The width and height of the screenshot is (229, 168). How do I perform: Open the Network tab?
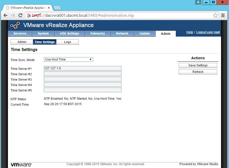[x=122, y=33]
